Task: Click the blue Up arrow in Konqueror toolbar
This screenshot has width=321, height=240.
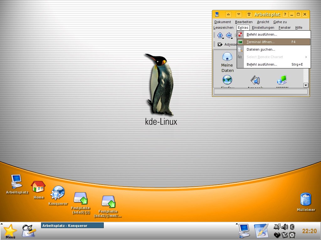Action: click(x=220, y=35)
